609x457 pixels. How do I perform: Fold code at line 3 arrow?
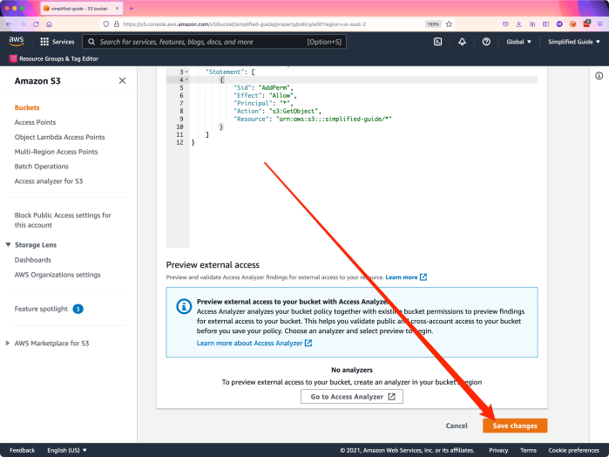point(186,72)
